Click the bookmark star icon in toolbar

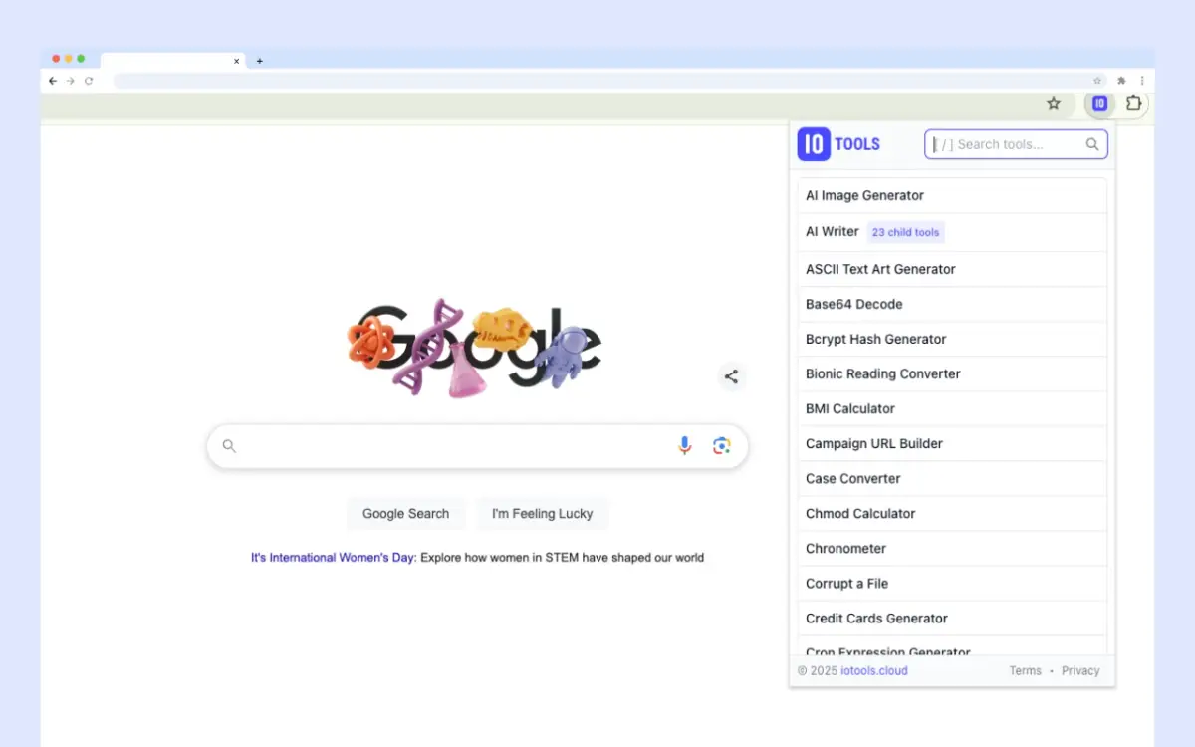click(x=1054, y=103)
